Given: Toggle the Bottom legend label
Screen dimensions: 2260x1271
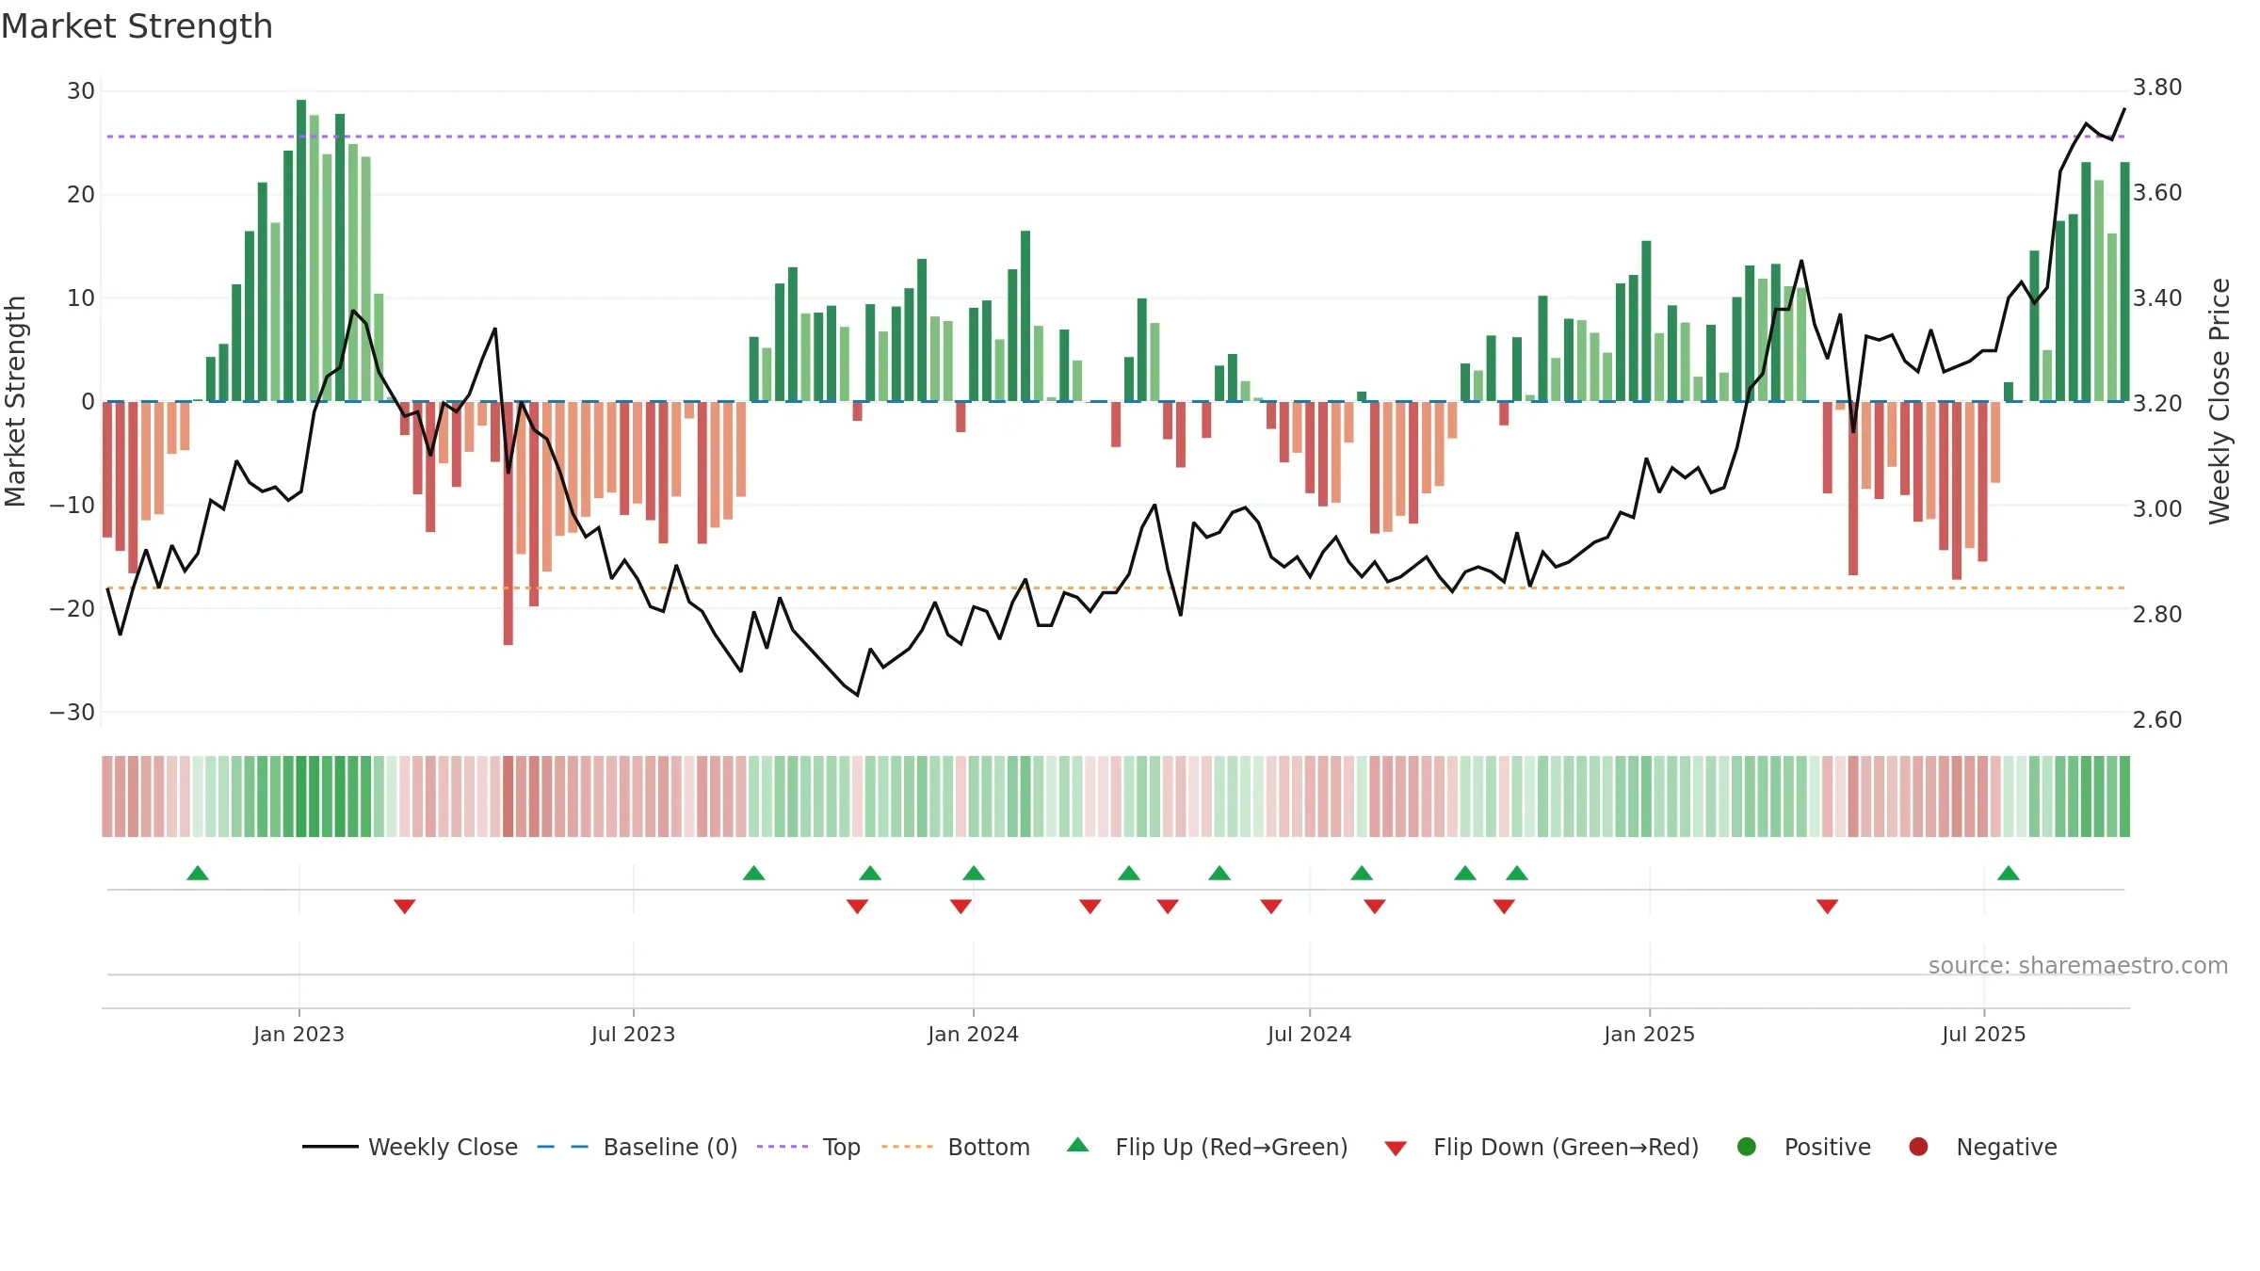Looking at the screenshot, I should click(989, 1147).
